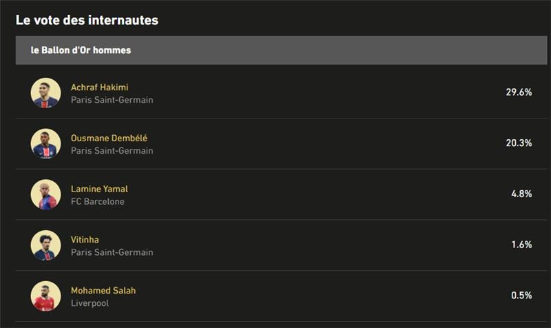
Task: Click the FC Barcelone club label
Action: click(x=98, y=202)
